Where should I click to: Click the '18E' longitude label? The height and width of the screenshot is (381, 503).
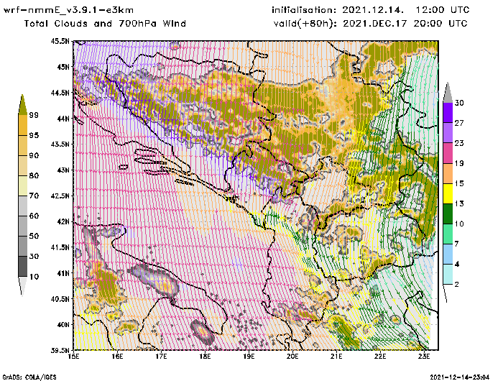click(205, 357)
